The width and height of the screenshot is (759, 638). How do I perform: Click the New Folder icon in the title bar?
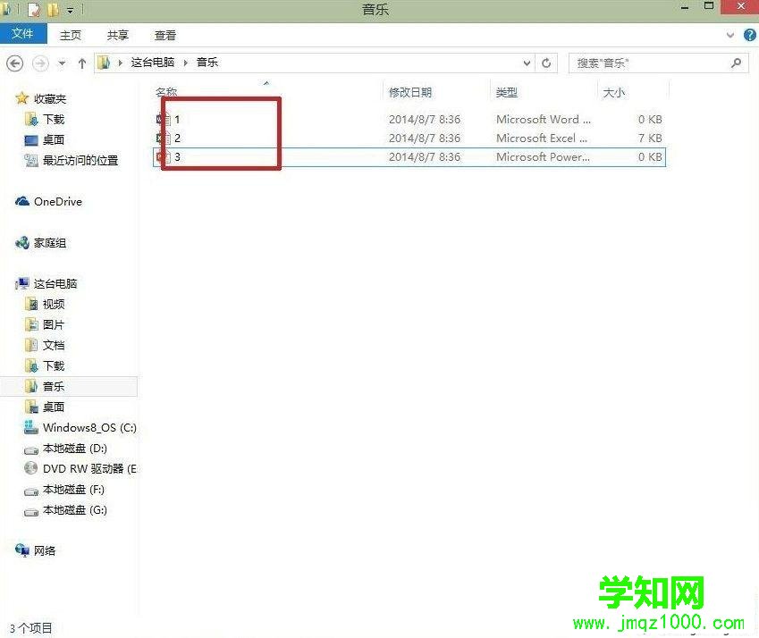52,9
